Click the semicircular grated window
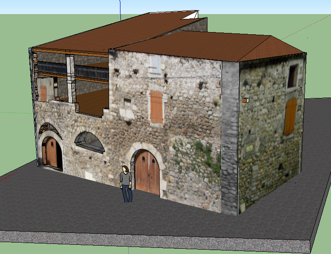Viewport: 331px width, 254px height. (90, 142)
